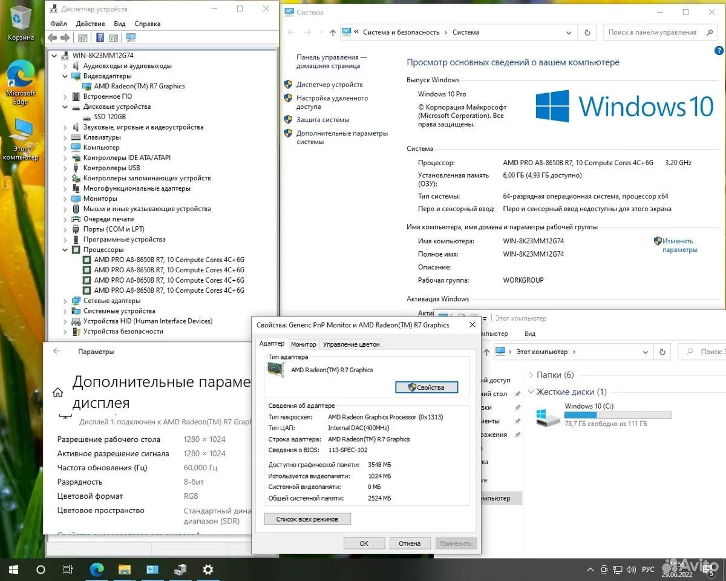
Task: Open 'Панель управления — домашняя страница' link
Action: click(332, 61)
